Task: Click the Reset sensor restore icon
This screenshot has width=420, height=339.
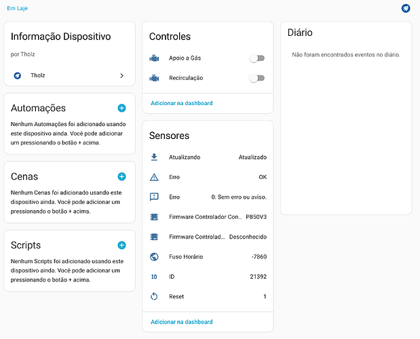Action: pos(154,296)
